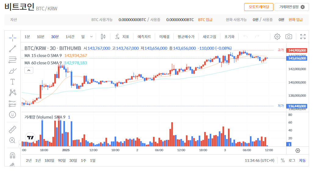
Task: Switch the chart to fullscreen mode
Action: (303, 37)
